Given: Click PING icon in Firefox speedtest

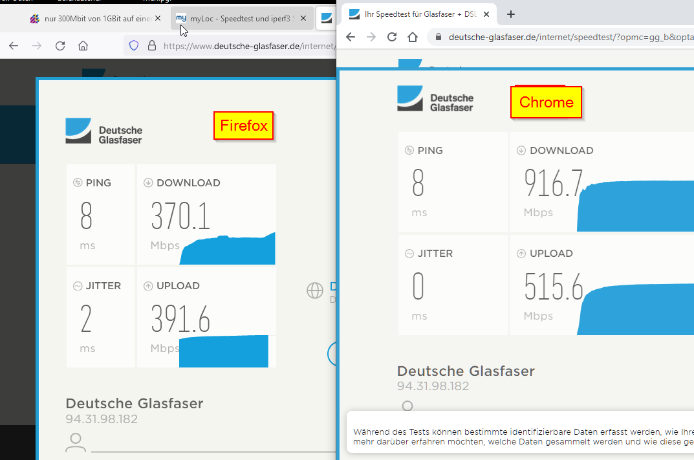Looking at the screenshot, I should [x=78, y=182].
